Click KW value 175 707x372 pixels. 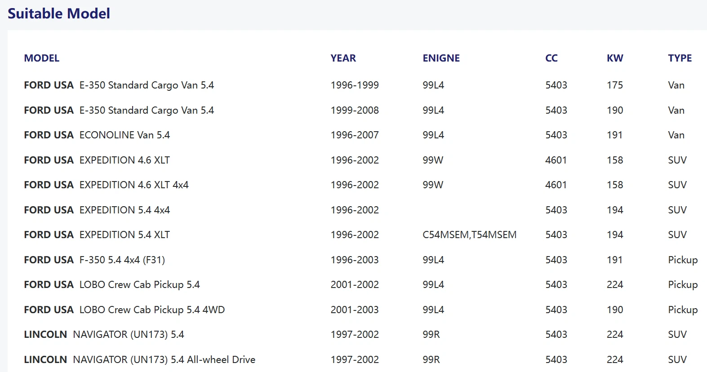pyautogui.click(x=615, y=85)
